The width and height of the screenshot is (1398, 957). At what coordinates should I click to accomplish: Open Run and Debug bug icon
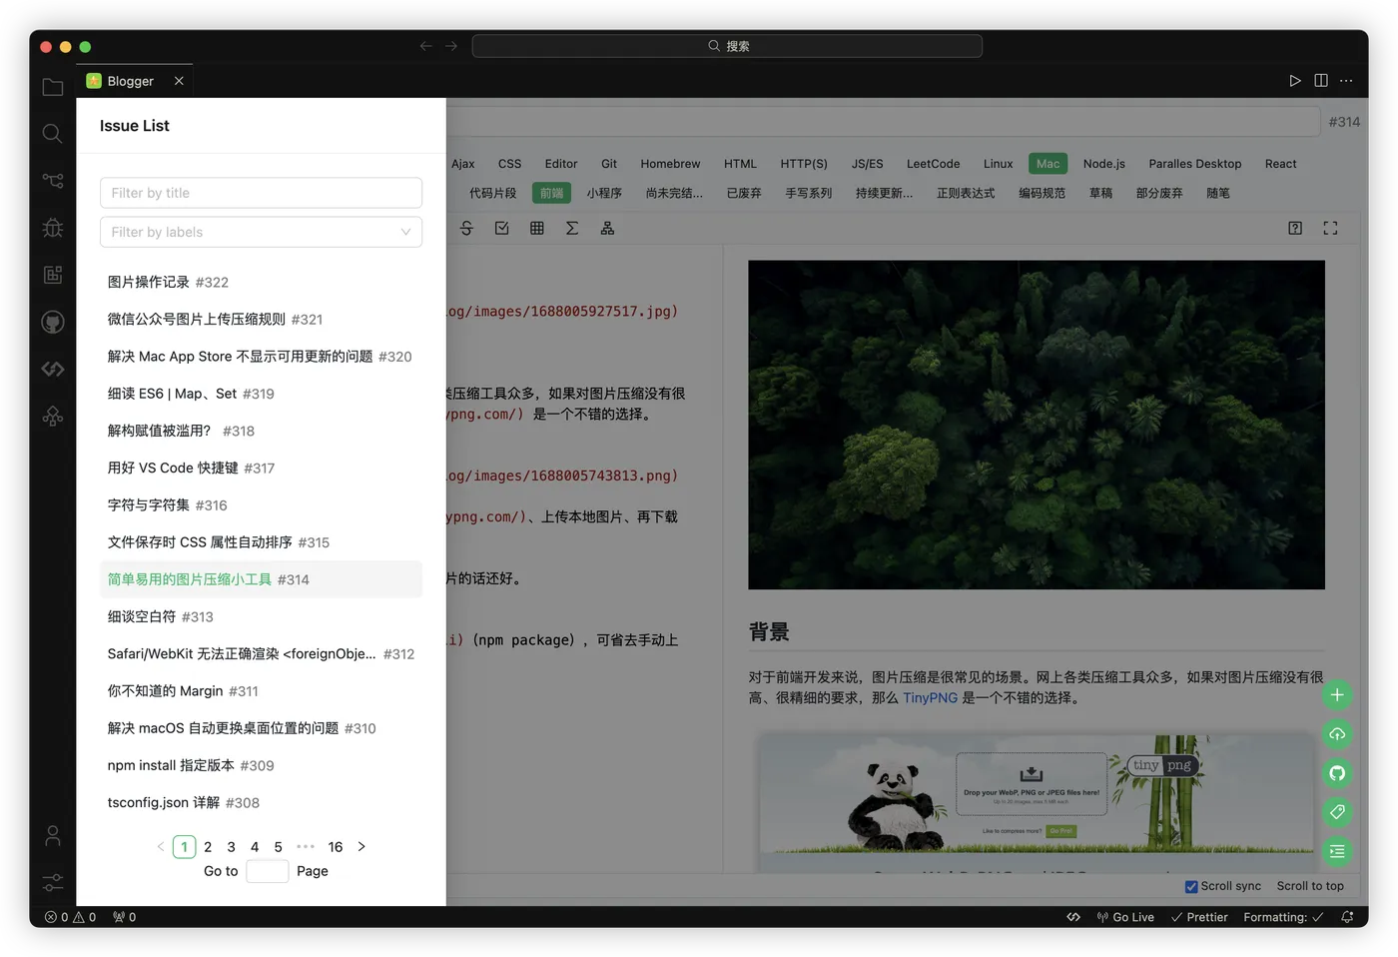53,228
